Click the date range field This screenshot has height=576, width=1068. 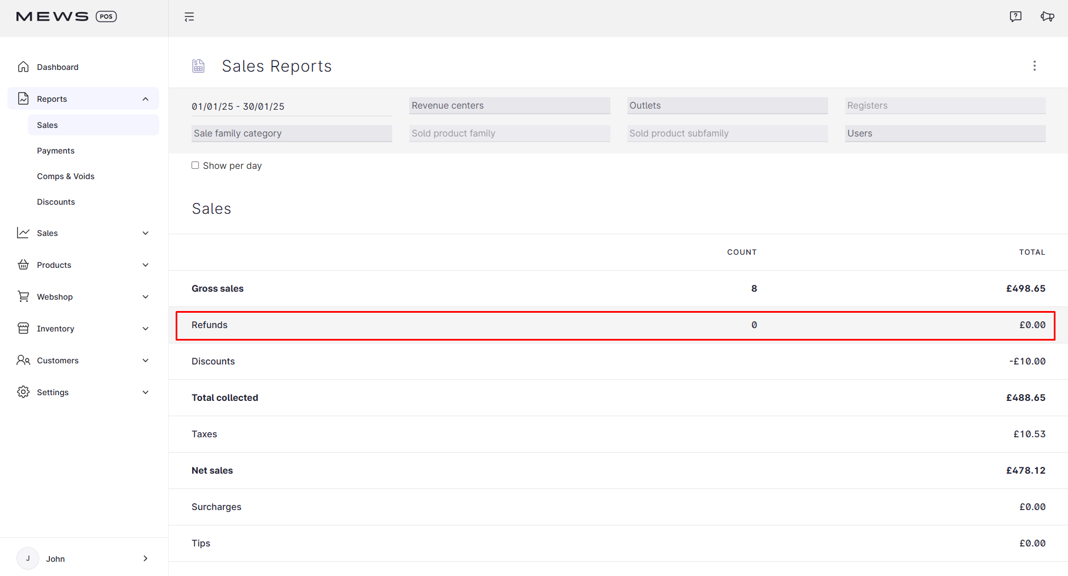(x=291, y=106)
